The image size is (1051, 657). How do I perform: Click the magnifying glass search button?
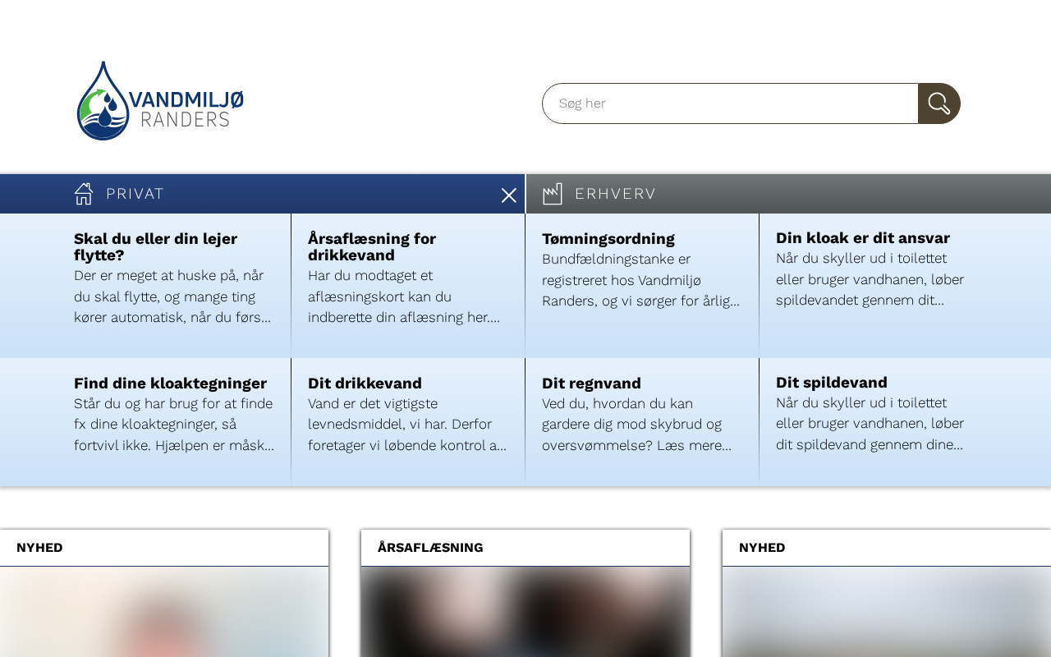939,103
